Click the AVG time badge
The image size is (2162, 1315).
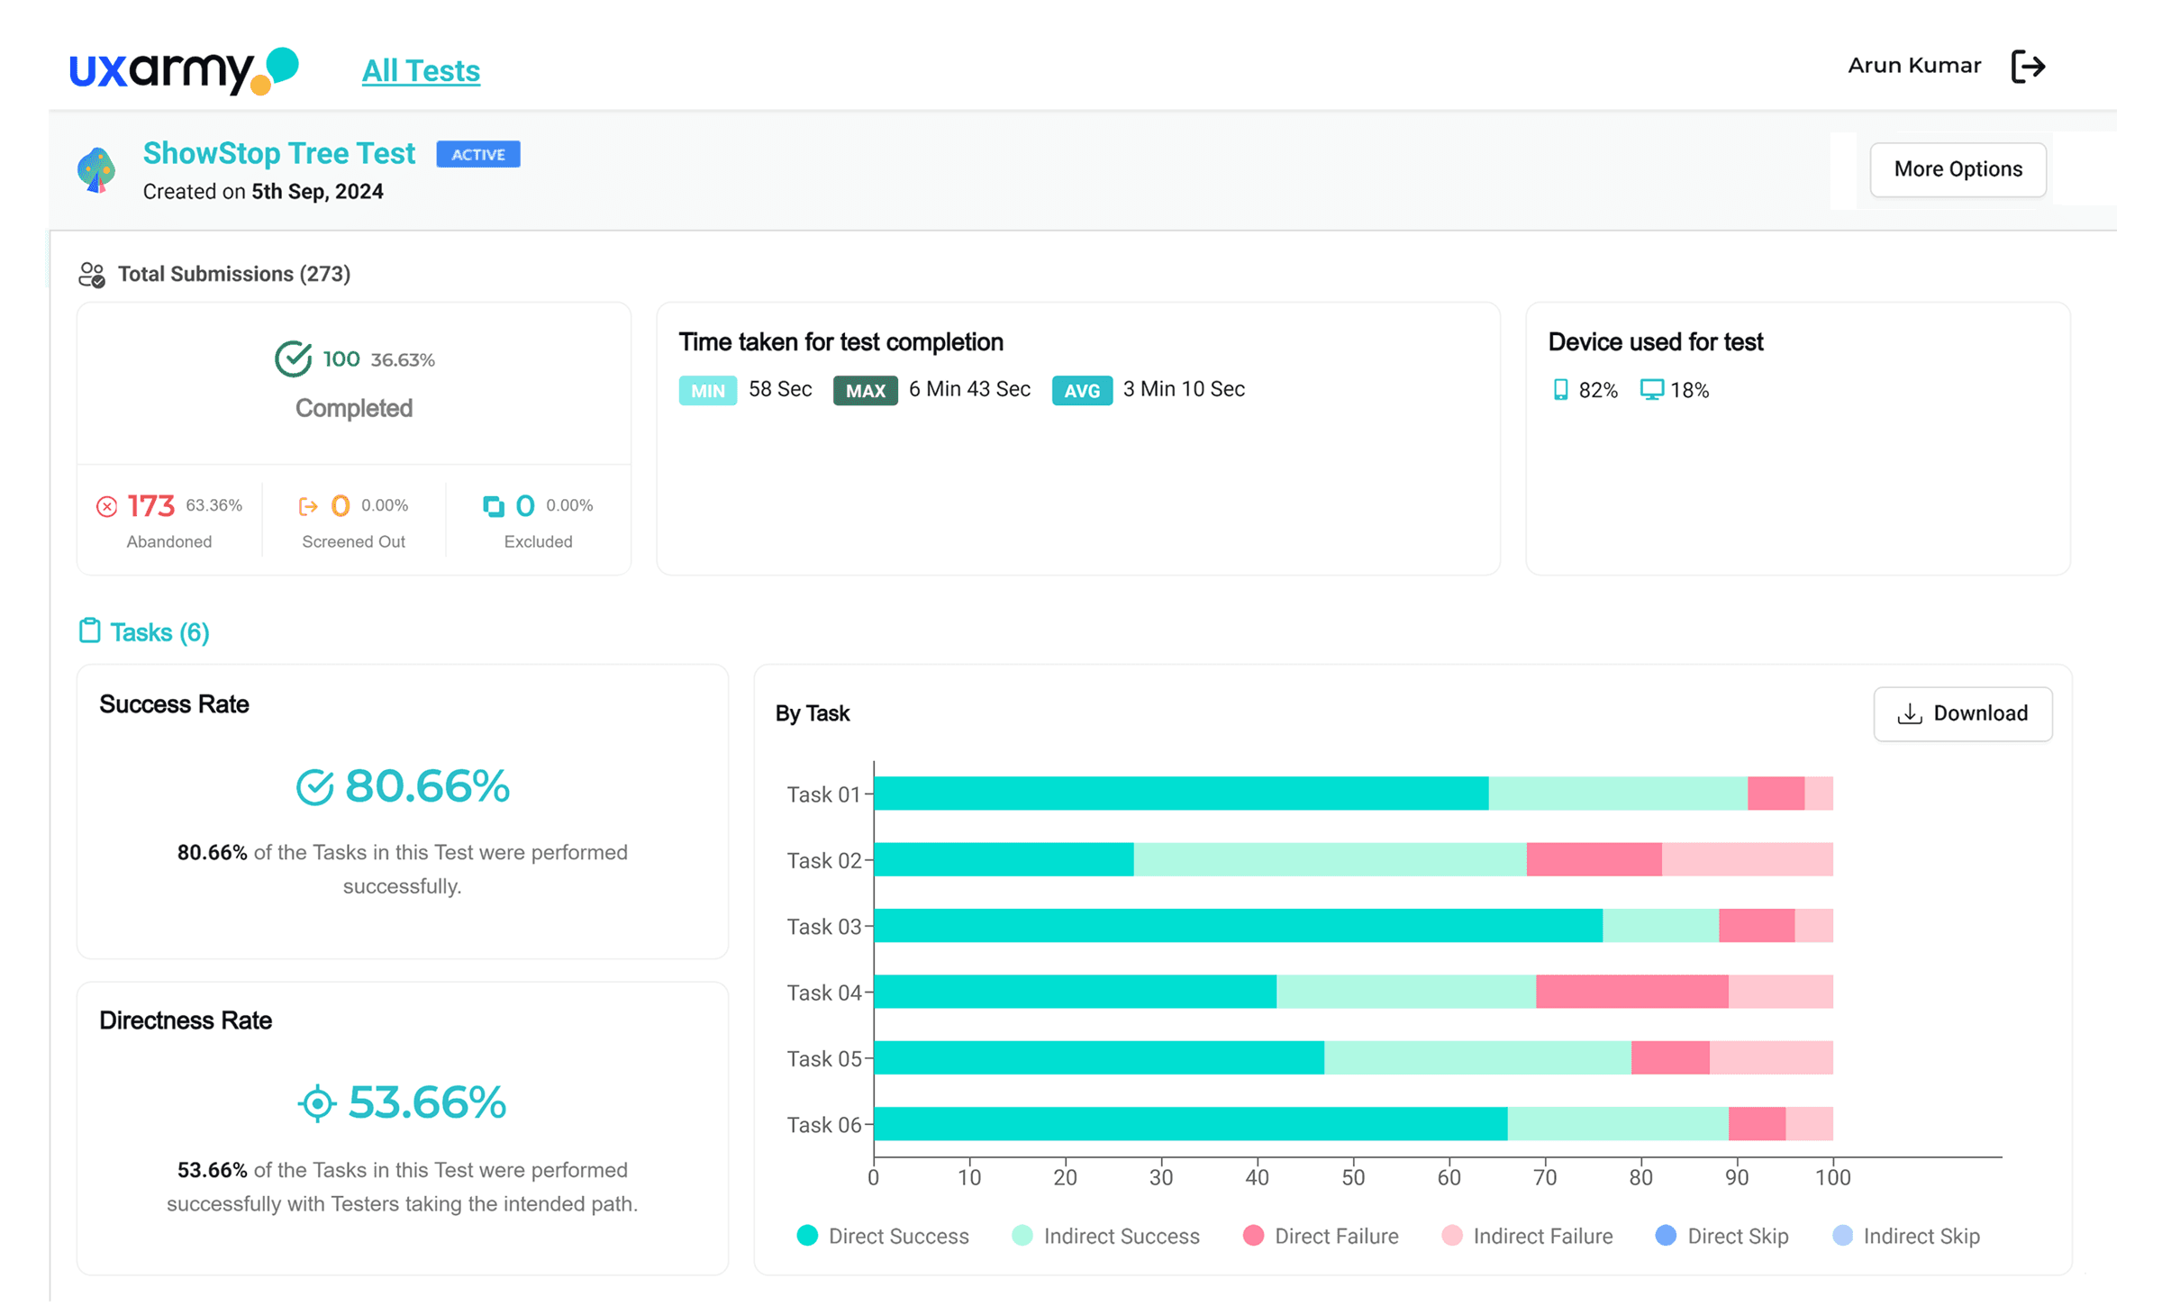point(1082,390)
